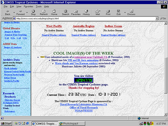Open the View menu
The image size is (168, 126).
pyautogui.click(x=19, y=6)
